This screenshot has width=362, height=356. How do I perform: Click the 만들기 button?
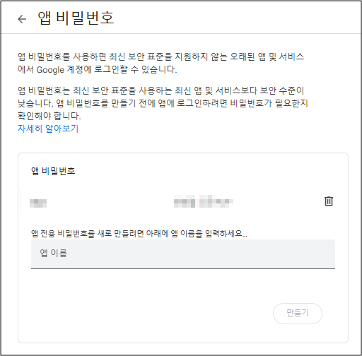point(298,313)
